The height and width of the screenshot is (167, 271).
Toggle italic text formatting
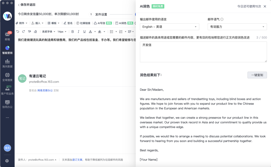(78, 31)
